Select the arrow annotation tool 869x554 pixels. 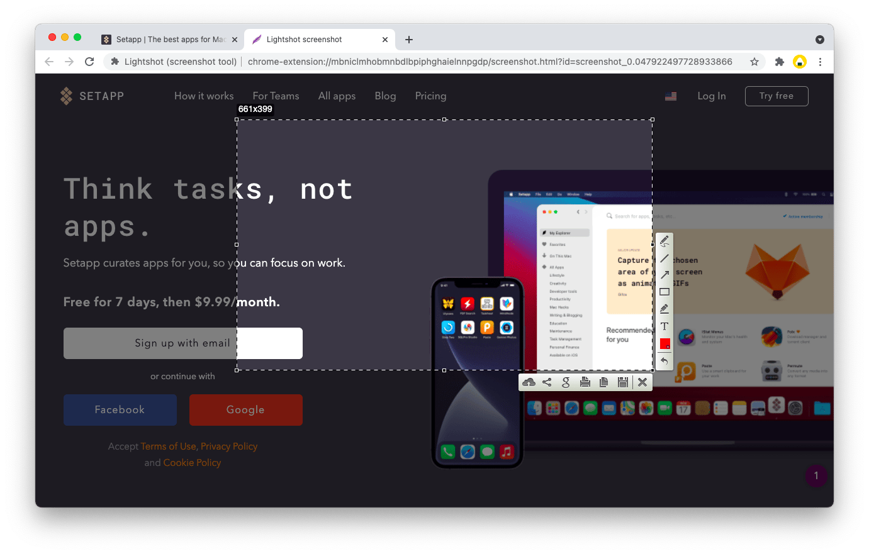click(664, 275)
